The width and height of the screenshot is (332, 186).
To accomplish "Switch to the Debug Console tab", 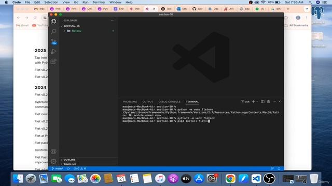I will tap(170, 102).
